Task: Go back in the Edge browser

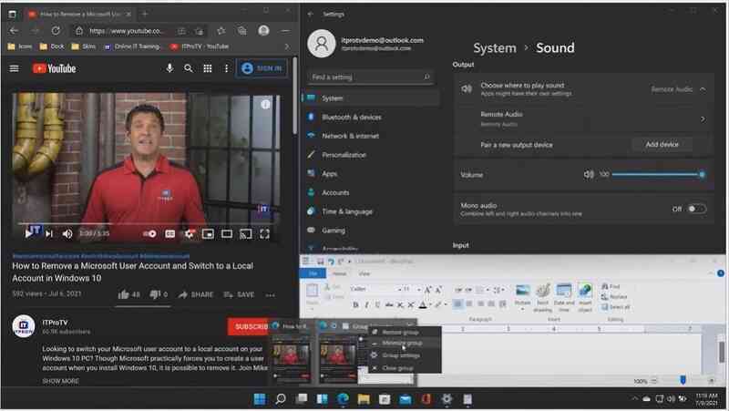Action: pos(14,31)
